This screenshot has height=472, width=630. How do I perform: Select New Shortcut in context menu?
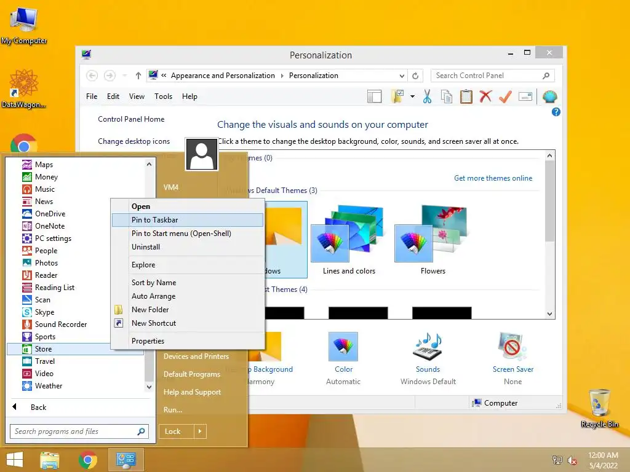coord(187,323)
